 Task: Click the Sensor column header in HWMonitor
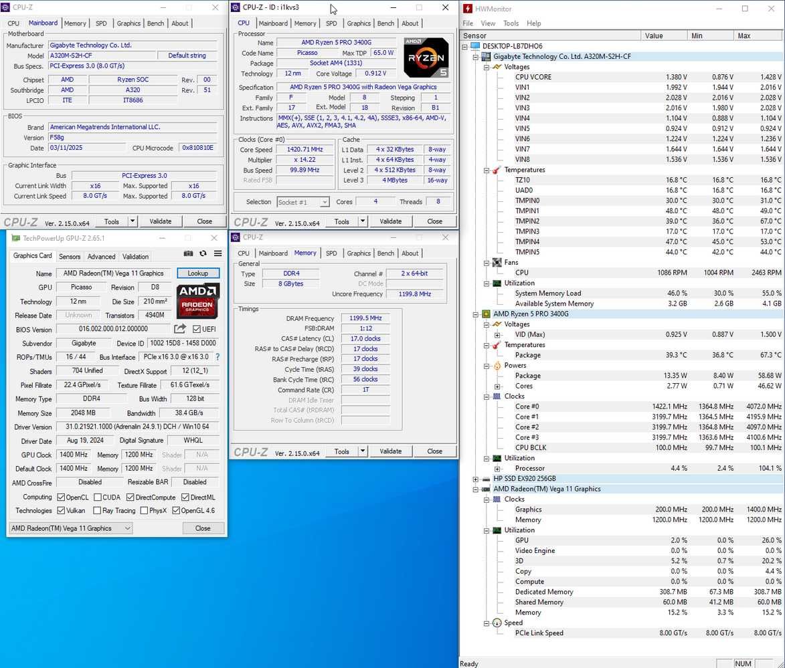(550, 35)
